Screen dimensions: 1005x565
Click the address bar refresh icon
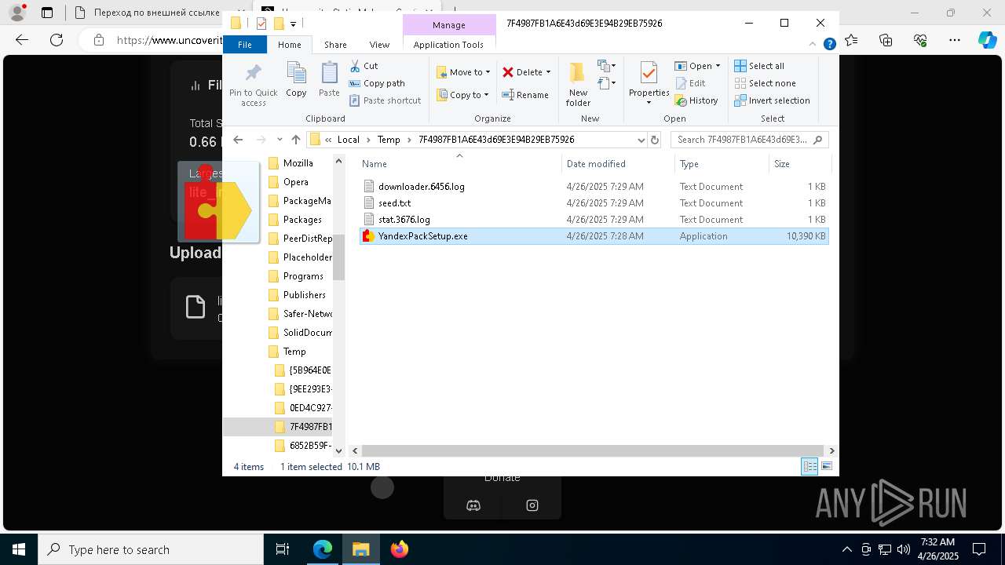[655, 140]
